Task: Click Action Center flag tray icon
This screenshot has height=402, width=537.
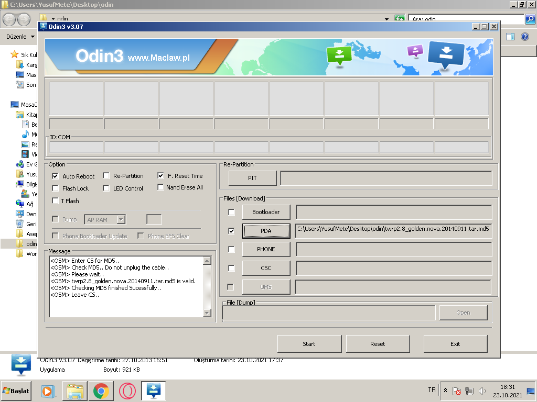Action: point(456,390)
